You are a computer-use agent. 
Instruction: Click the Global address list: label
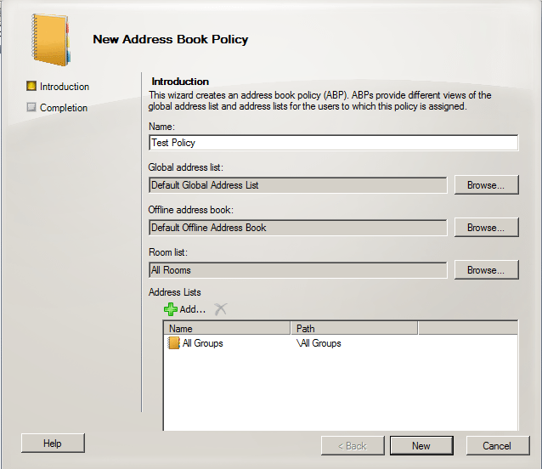pos(185,167)
